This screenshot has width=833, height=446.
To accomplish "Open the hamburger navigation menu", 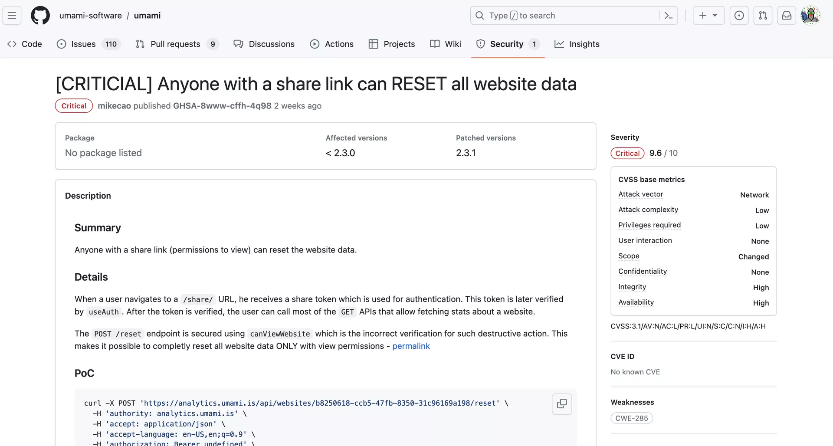I will click(x=12, y=16).
